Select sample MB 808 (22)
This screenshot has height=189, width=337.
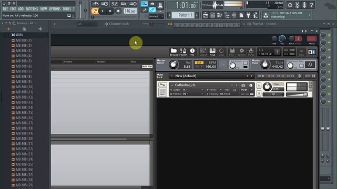25,149
